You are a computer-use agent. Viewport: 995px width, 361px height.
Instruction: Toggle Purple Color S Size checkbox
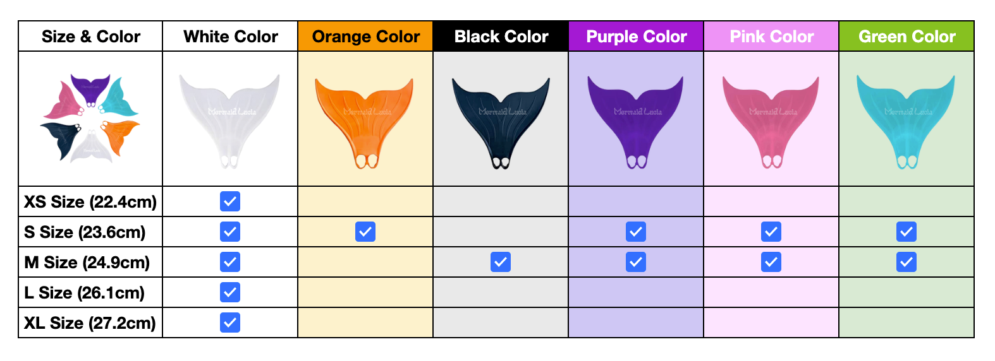tap(636, 232)
